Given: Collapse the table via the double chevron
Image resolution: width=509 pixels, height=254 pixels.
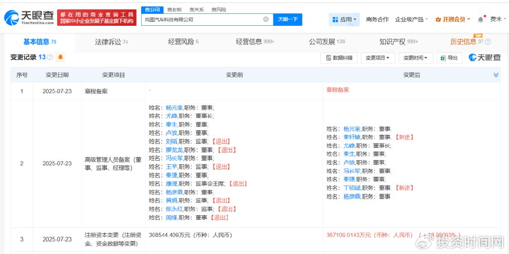Looking at the screenshot, I should [x=496, y=75].
